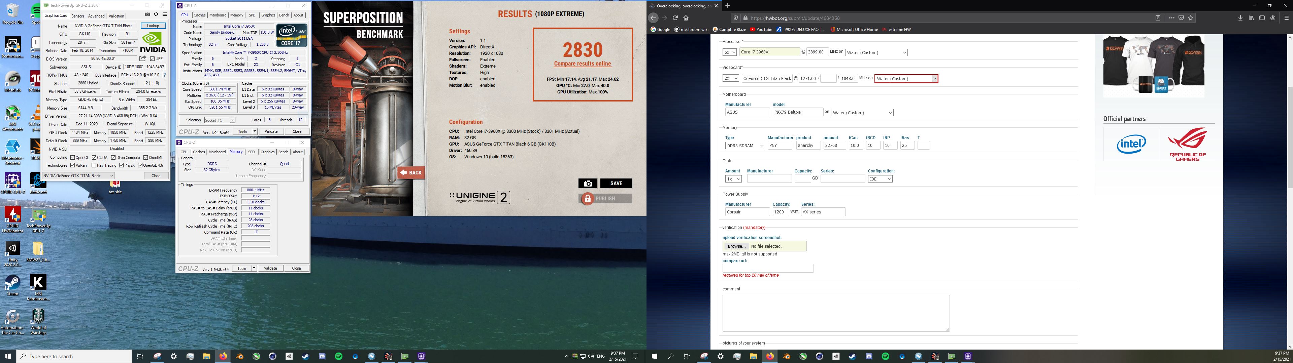Image resolution: width=1293 pixels, height=363 pixels.
Task: Open Recycle Bin desktop icon
Action: coord(12,13)
